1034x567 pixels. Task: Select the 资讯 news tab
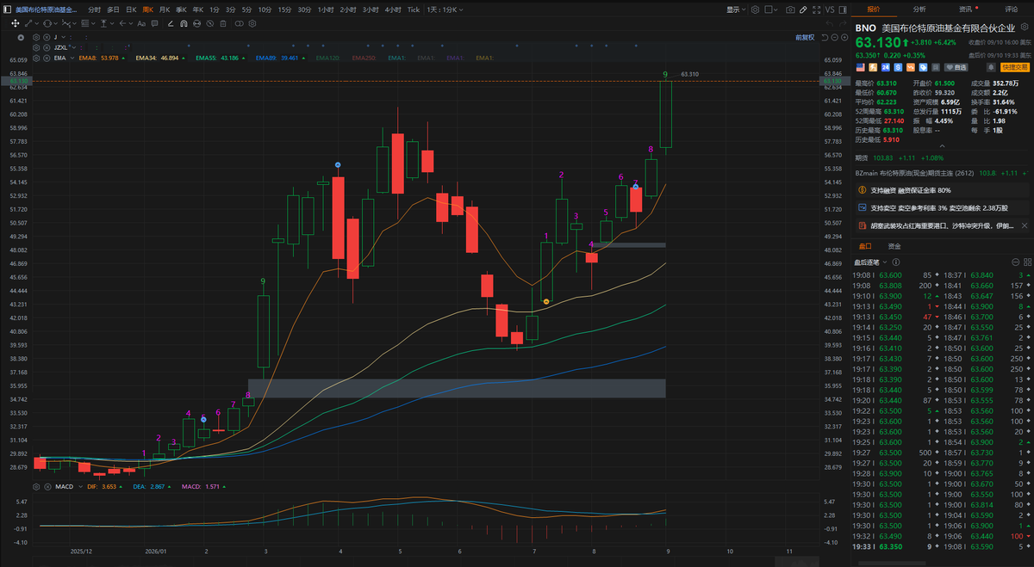965,9
